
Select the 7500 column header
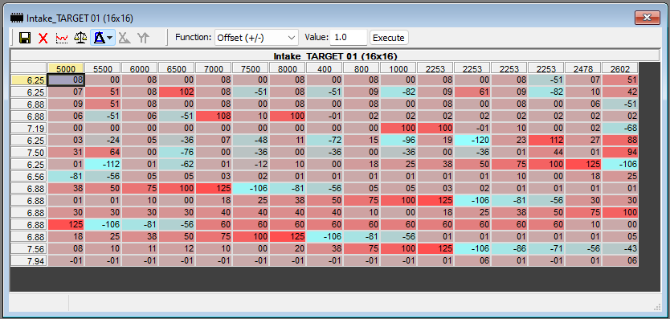click(x=251, y=68)
